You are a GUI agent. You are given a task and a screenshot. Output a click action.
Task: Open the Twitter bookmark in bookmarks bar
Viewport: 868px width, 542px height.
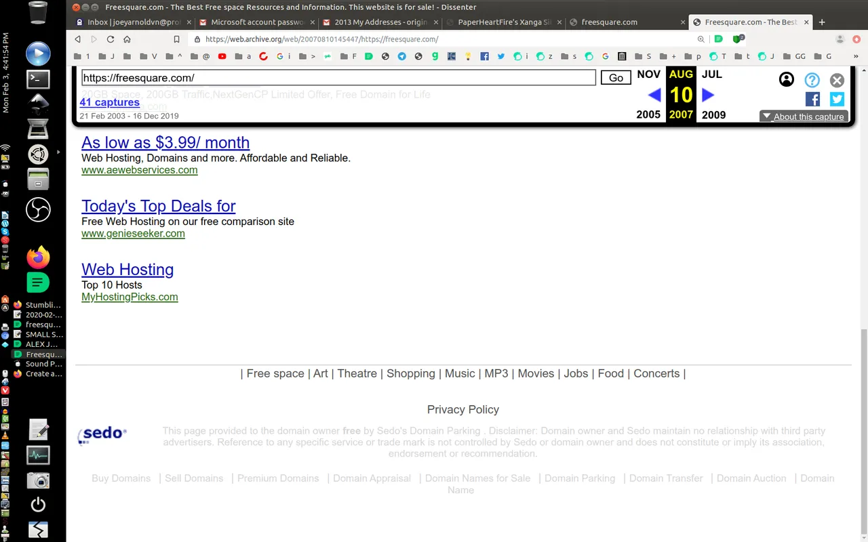500,56
